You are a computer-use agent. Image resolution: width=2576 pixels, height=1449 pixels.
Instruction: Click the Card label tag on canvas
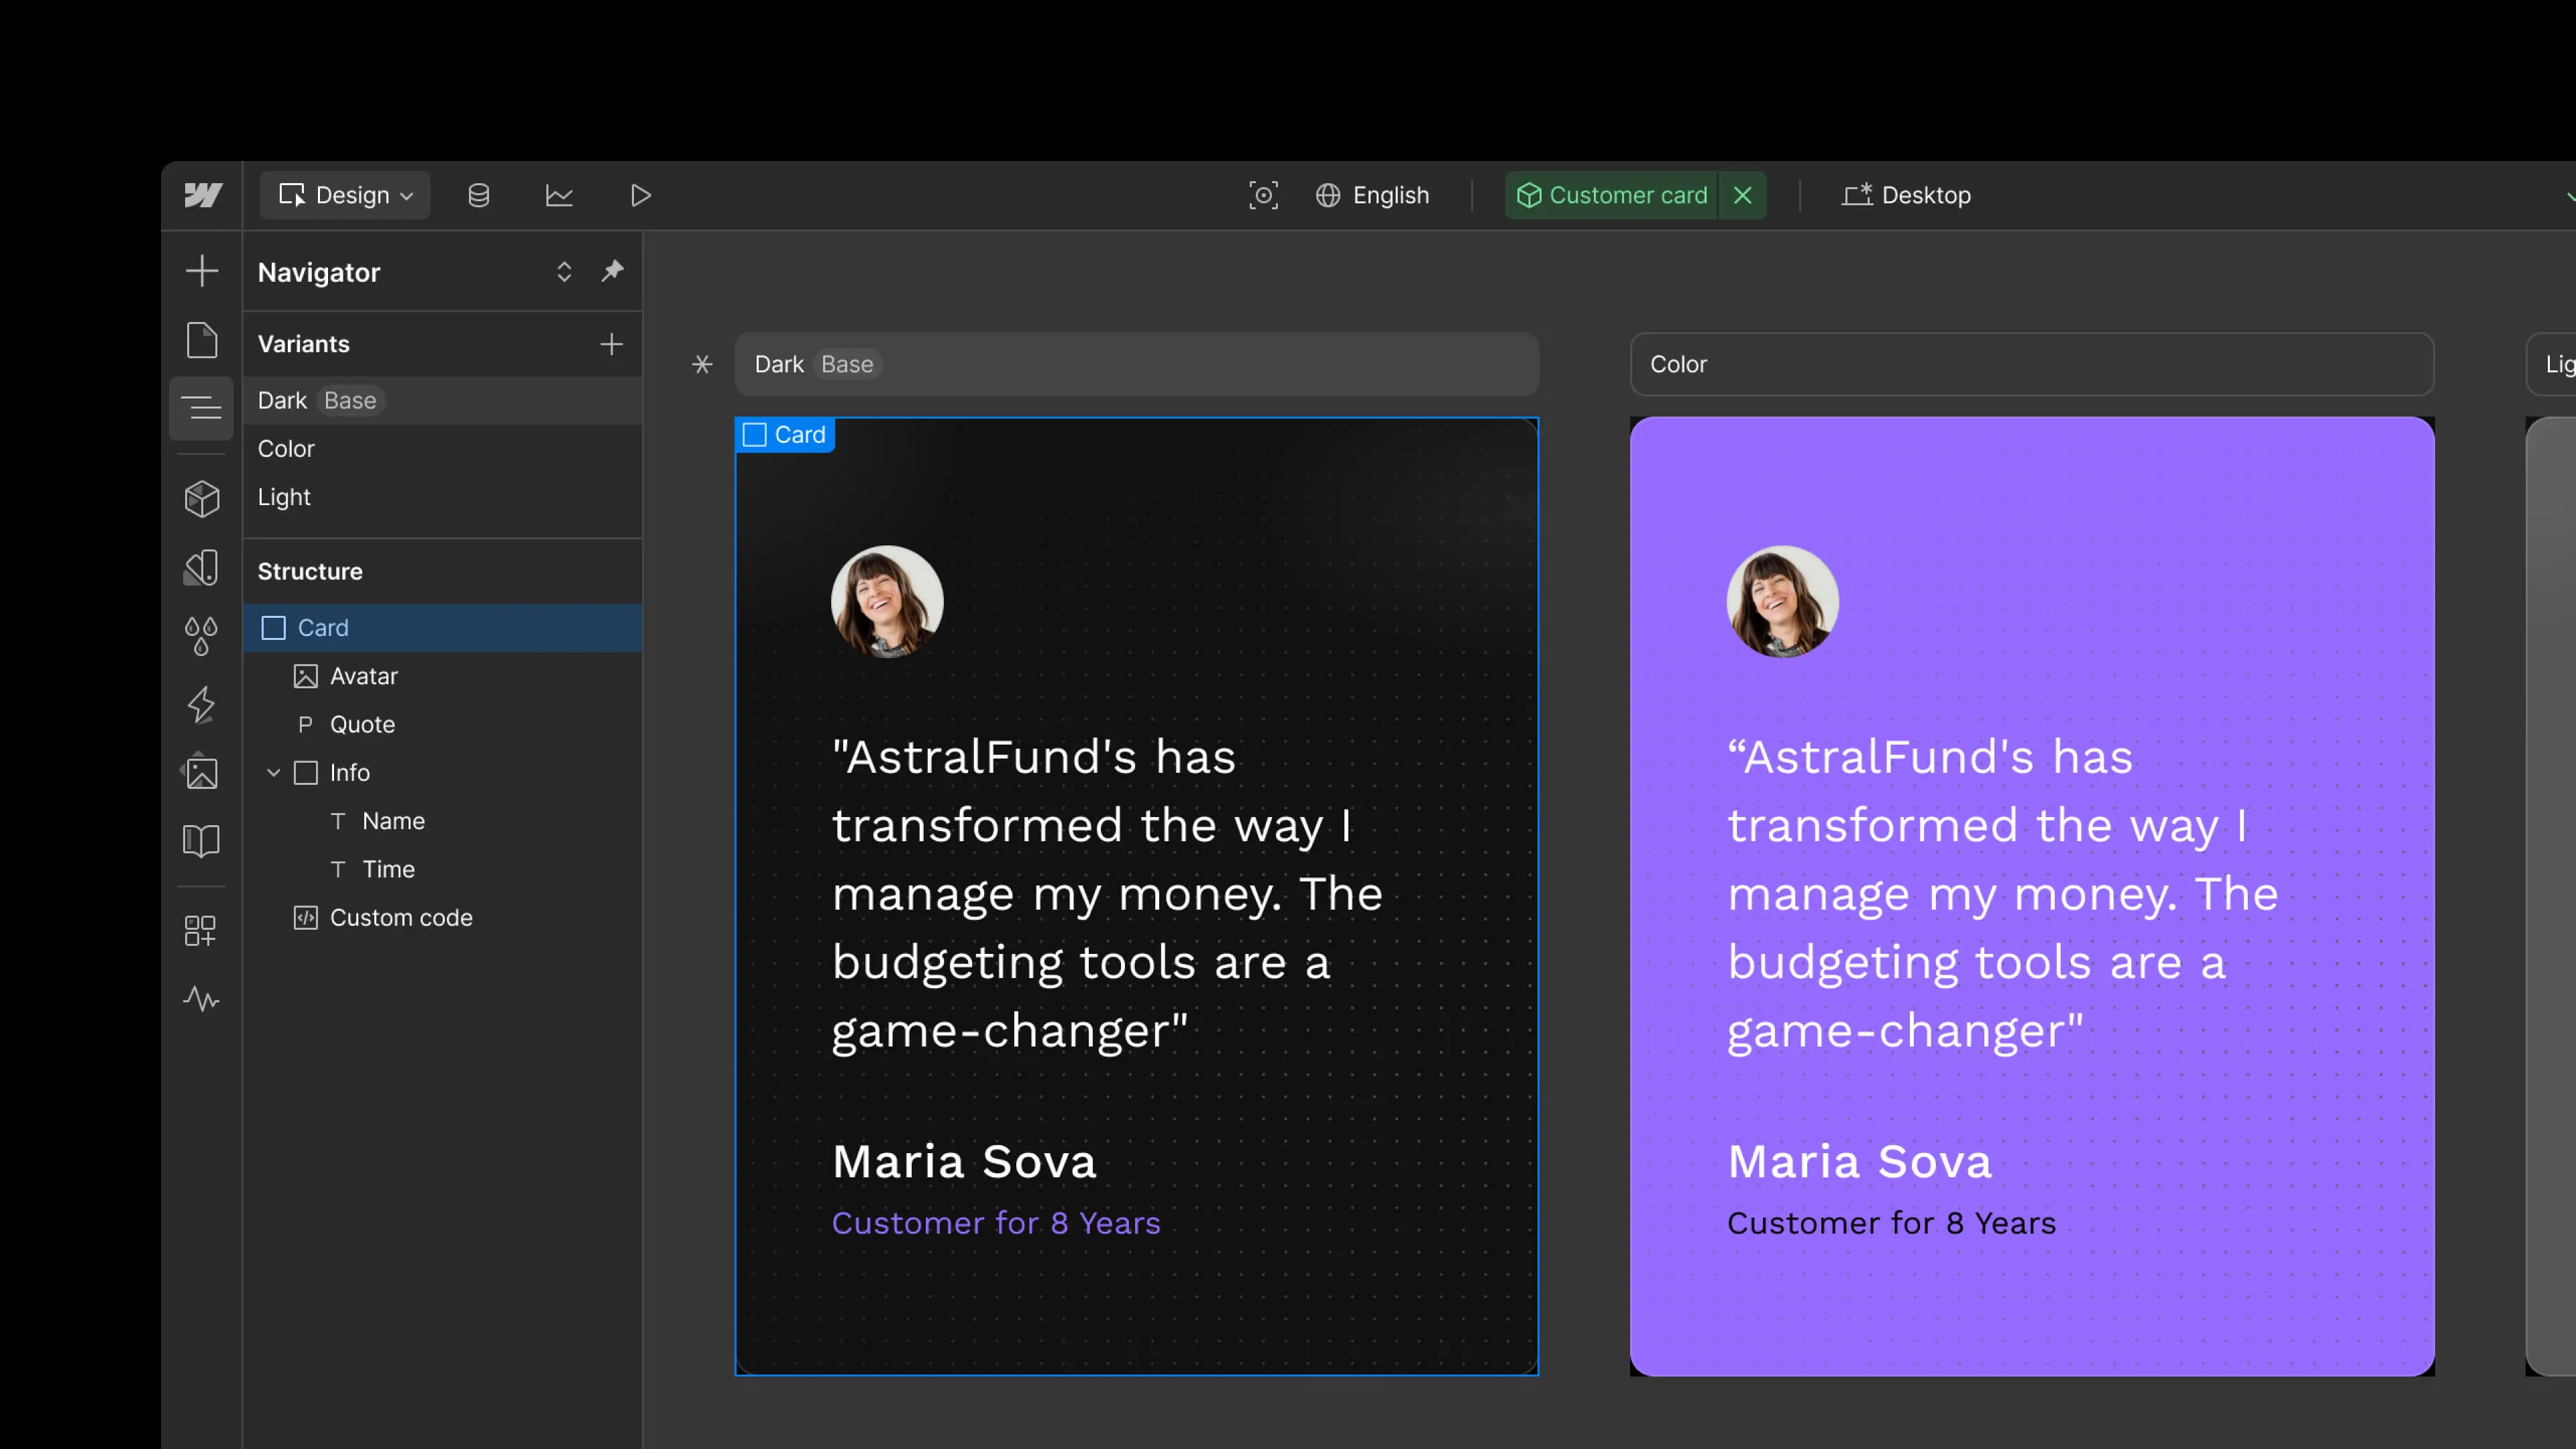[786, 435]
